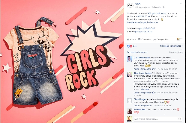Click the red heart reaction icon

(131, 46)
